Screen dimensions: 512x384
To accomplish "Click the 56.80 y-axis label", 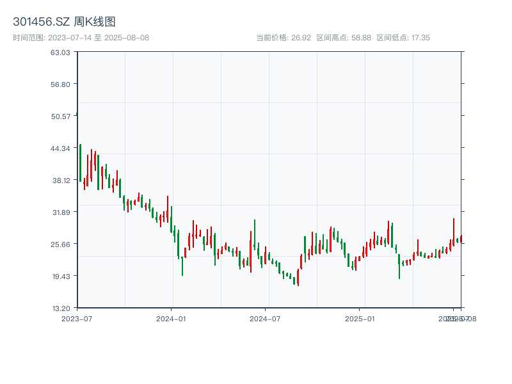I will [60, 84].
